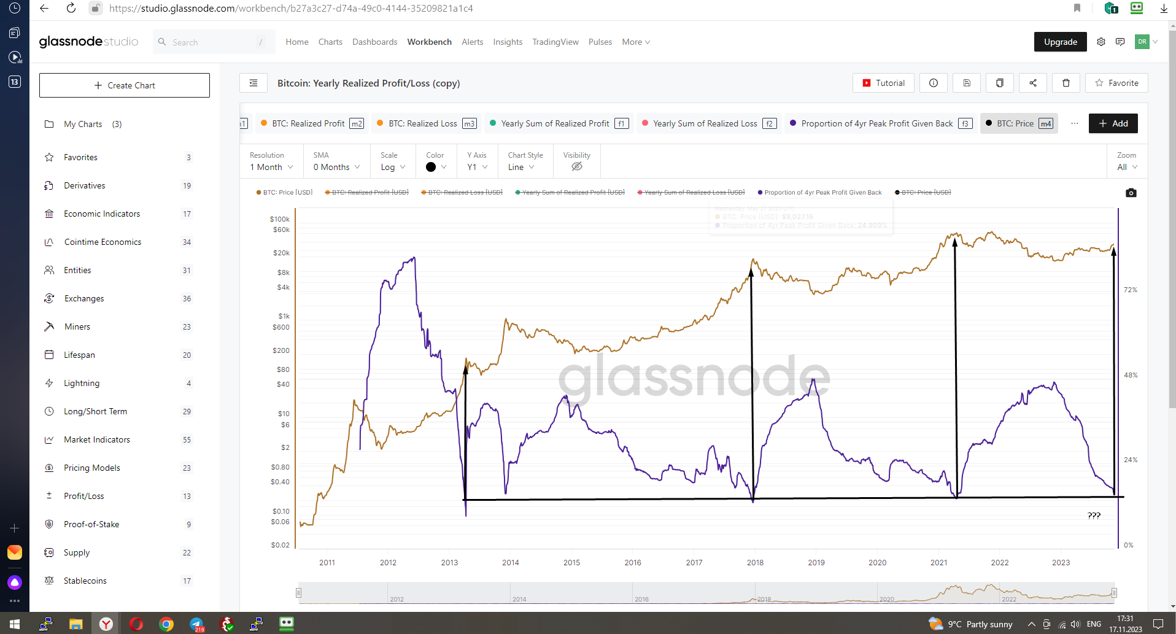Open Derivatives category icon
1176x634 pixels.
[49, 185]
